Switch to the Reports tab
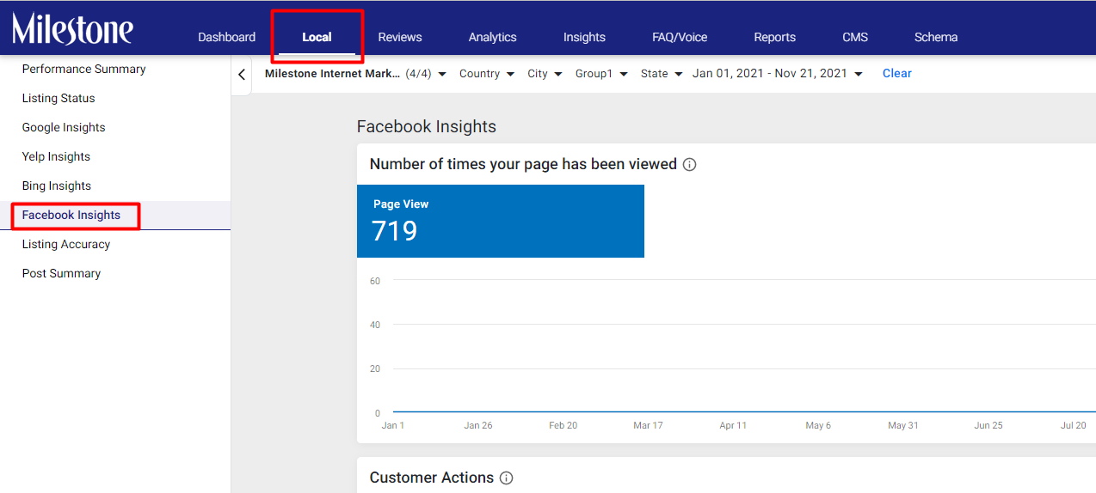This screenshot has height=493, width=1096. click(774, 37)
